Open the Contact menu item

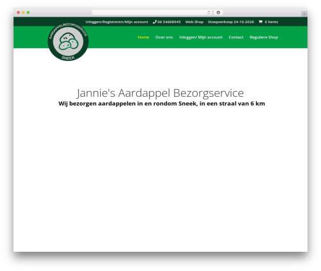[236, 37]
